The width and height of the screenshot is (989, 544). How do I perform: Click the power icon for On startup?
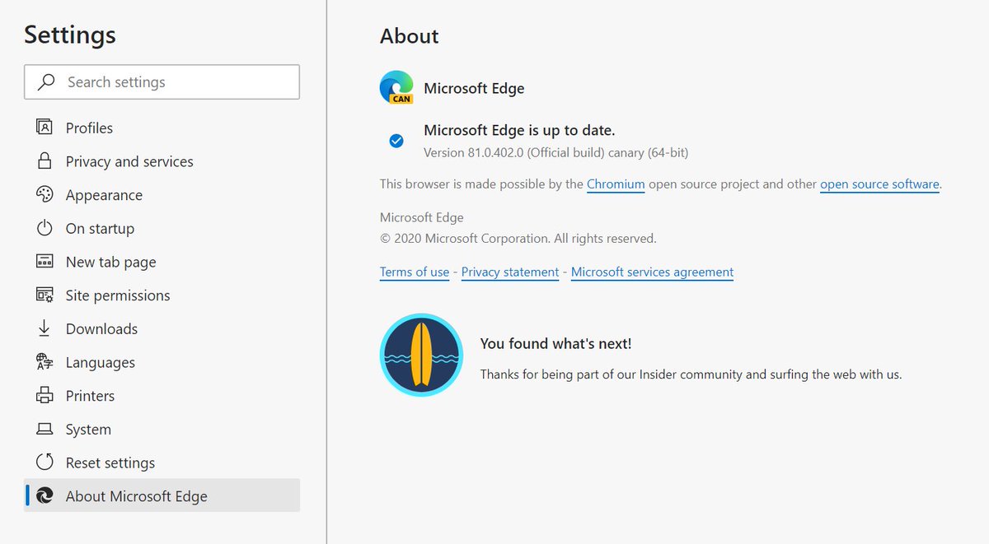[45, 229]
